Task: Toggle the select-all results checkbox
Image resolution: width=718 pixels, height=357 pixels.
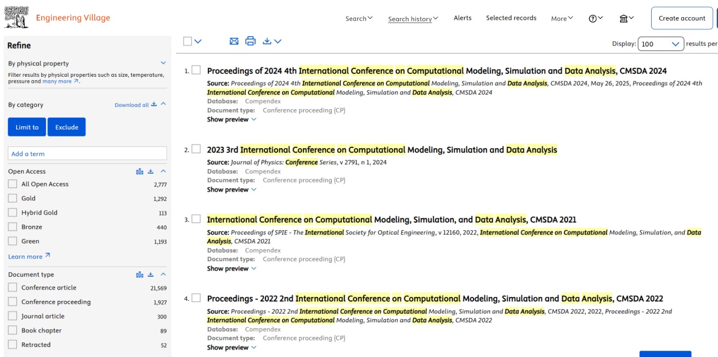Action: 188,41
